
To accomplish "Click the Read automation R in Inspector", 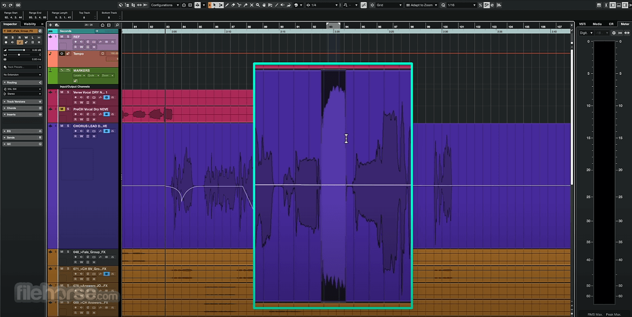I will pos(20,38).
